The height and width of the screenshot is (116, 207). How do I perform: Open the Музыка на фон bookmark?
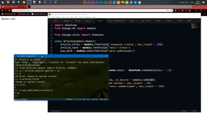tap(24, 14)
